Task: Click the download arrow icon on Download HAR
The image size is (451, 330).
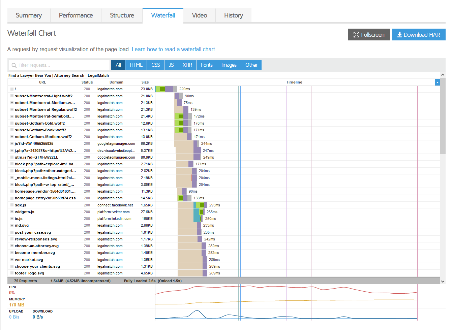Action: coord(400,34)
